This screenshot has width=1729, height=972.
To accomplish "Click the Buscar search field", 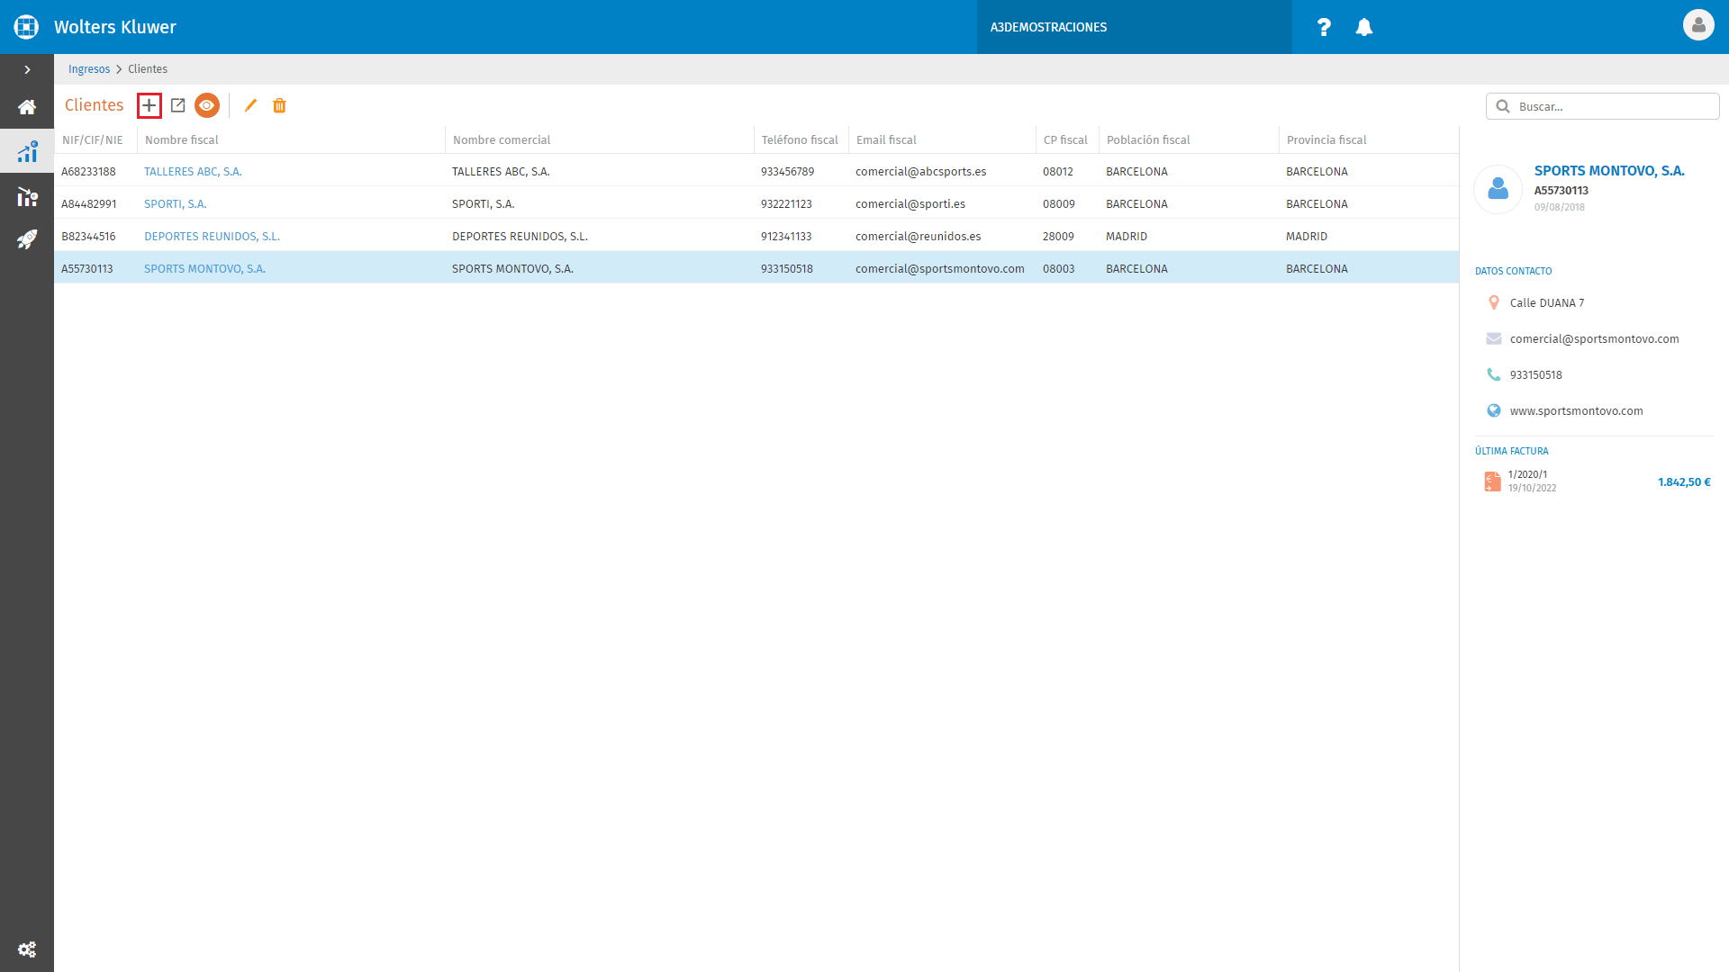I will coord(1603,106).
